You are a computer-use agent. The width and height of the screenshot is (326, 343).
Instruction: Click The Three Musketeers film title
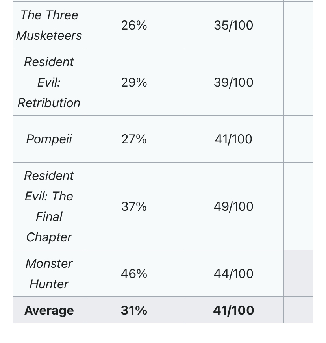(49, 25)
